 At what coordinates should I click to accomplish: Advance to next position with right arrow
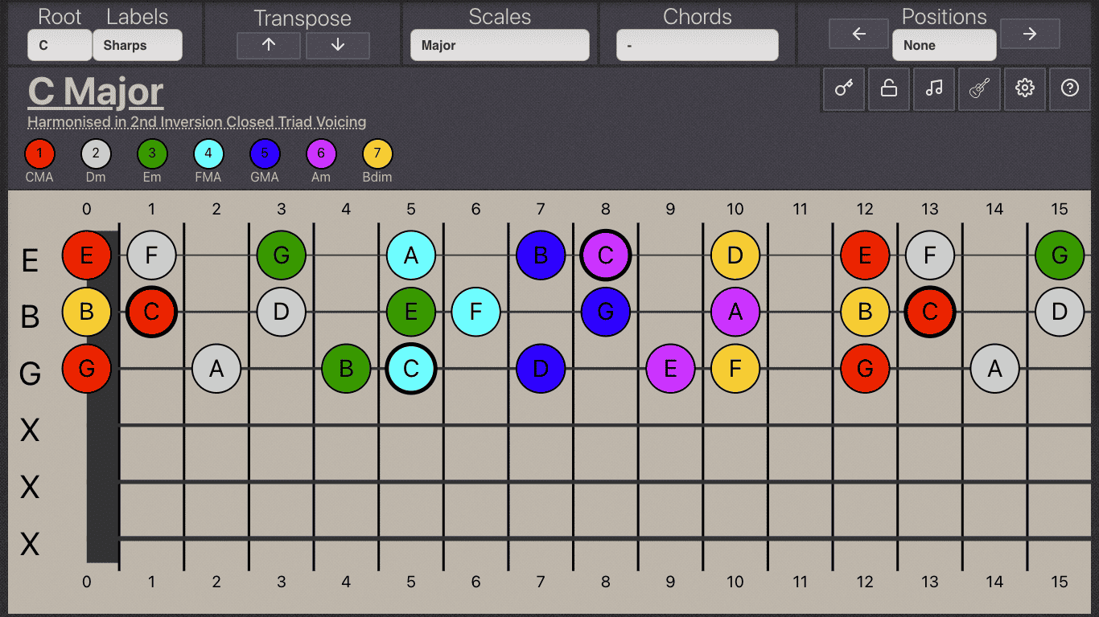click(1030, 35)
